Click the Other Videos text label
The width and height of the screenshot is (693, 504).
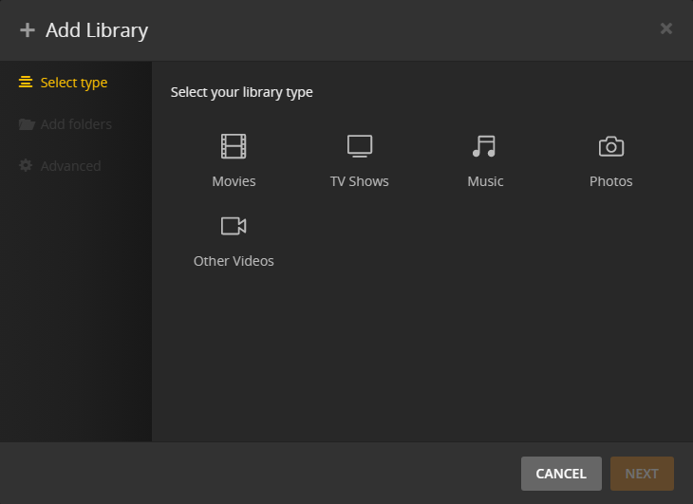234,261
